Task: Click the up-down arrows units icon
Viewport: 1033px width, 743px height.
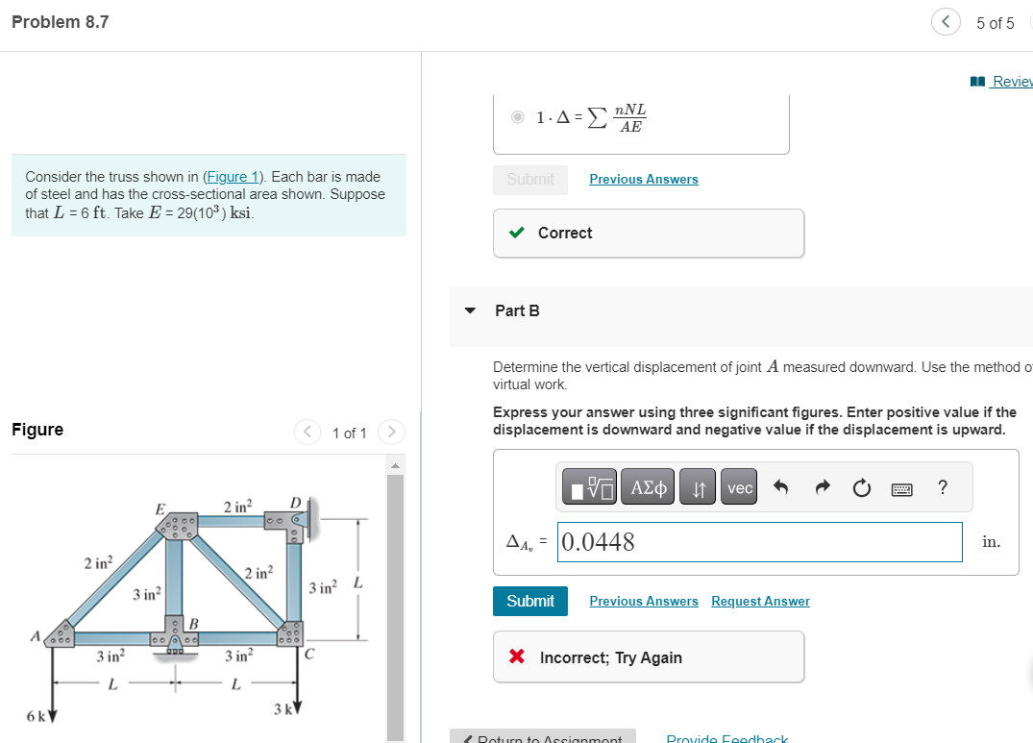Action: pyautogui.click(x=697, y=486)
